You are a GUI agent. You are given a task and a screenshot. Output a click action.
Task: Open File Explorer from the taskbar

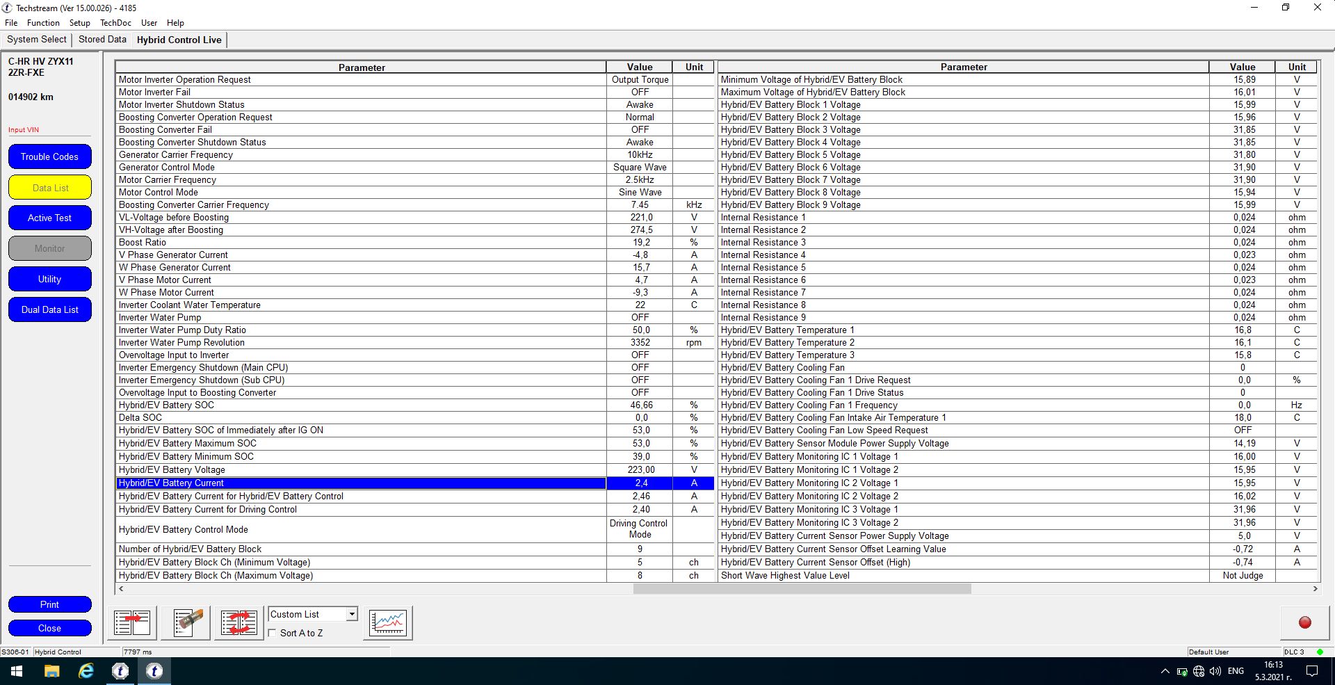pyautogui.click(x=51, y=671)
